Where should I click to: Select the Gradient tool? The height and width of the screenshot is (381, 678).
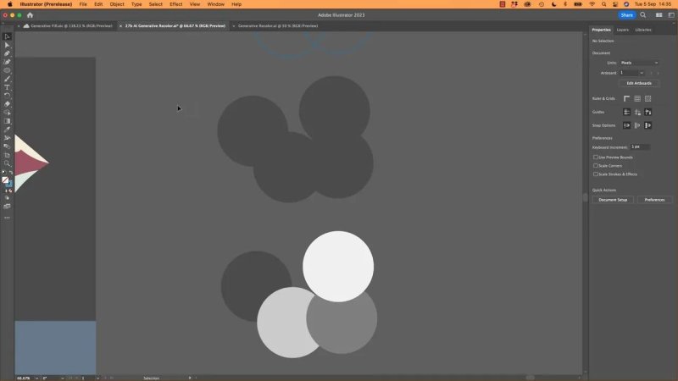click(7, 121)
